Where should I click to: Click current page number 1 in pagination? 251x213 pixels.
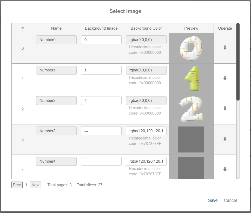click(x=26, y=185)
